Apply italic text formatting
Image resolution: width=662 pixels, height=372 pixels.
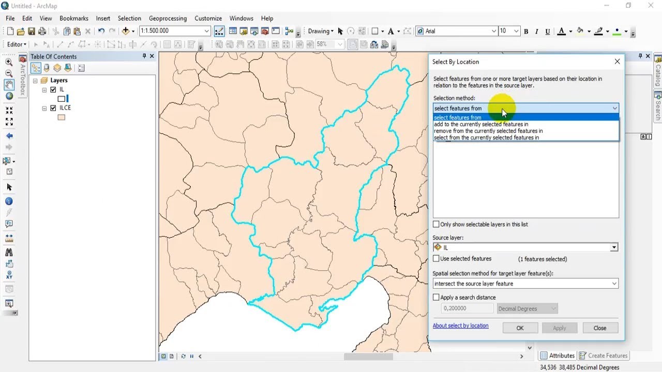537,32
